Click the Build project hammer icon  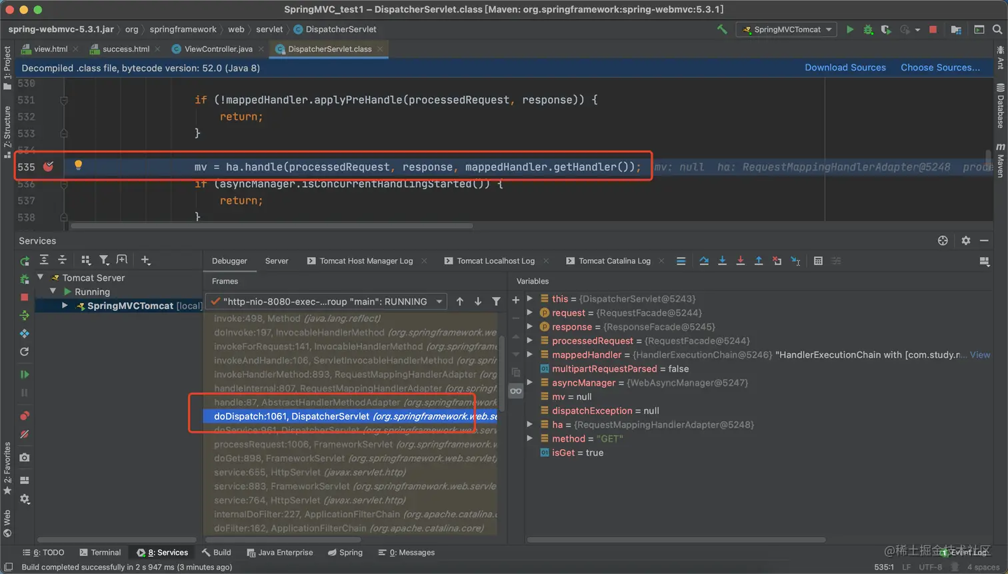pyautogui.click(x=722, y=29)
